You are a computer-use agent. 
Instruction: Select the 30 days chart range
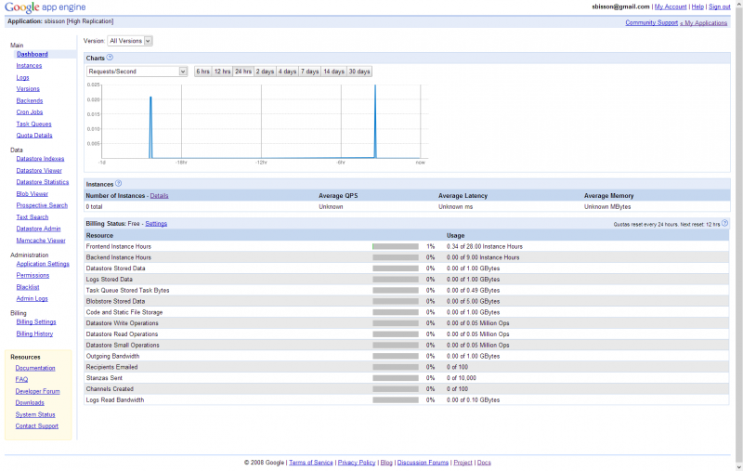359,72
